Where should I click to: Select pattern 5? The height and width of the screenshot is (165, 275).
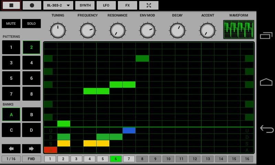tap(11, 78)
